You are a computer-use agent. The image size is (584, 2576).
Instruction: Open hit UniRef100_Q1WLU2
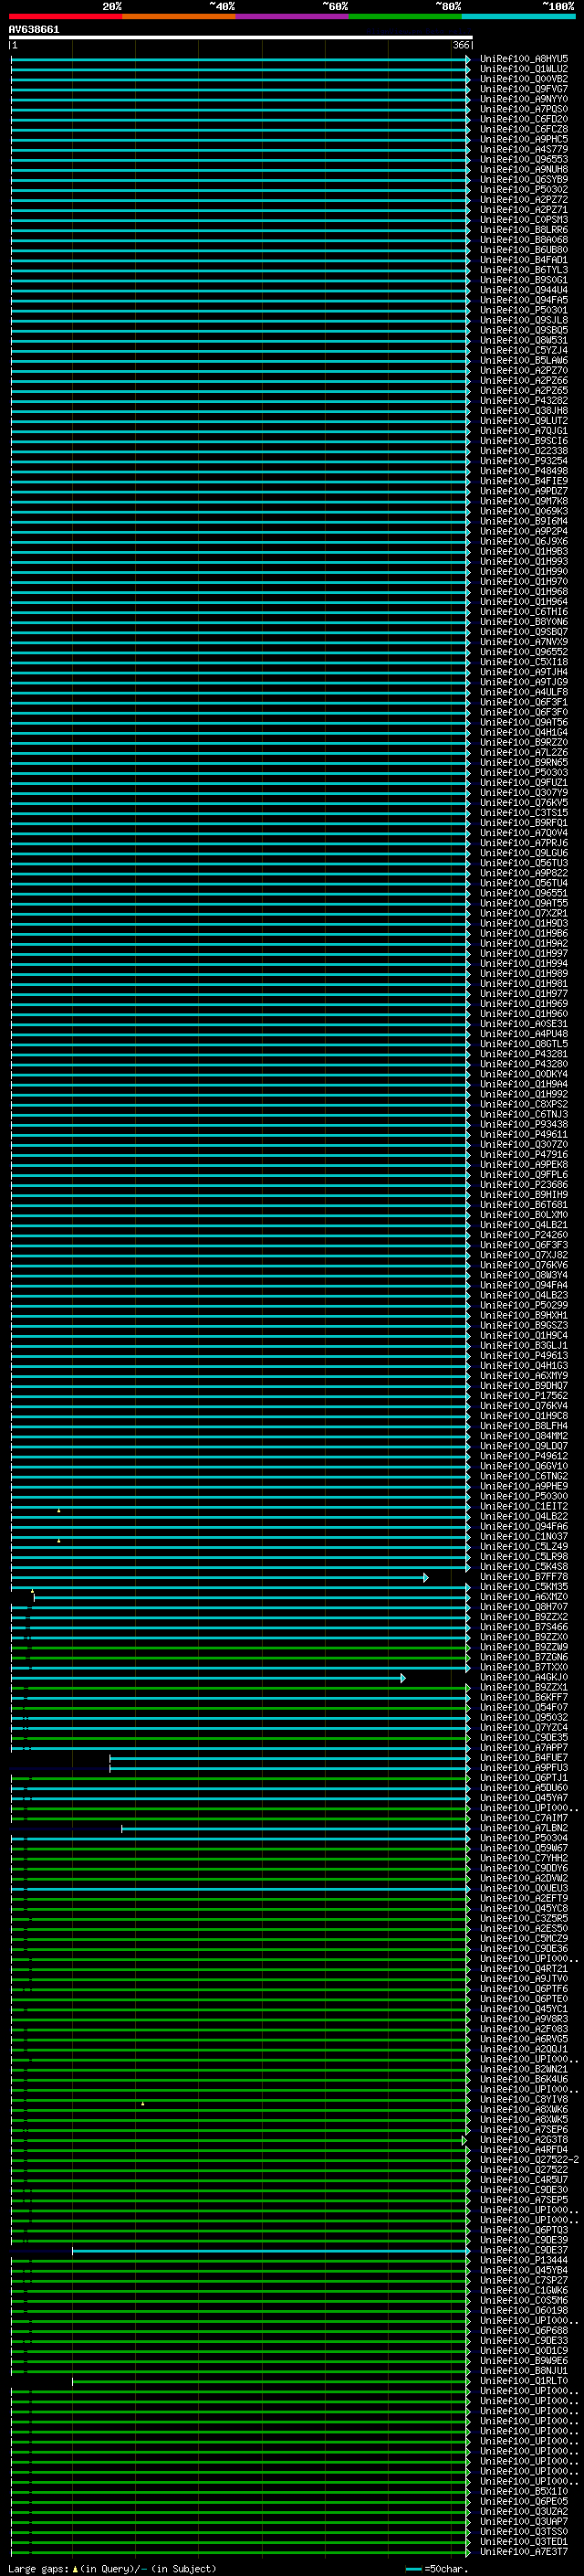click(x=523, y=69)
